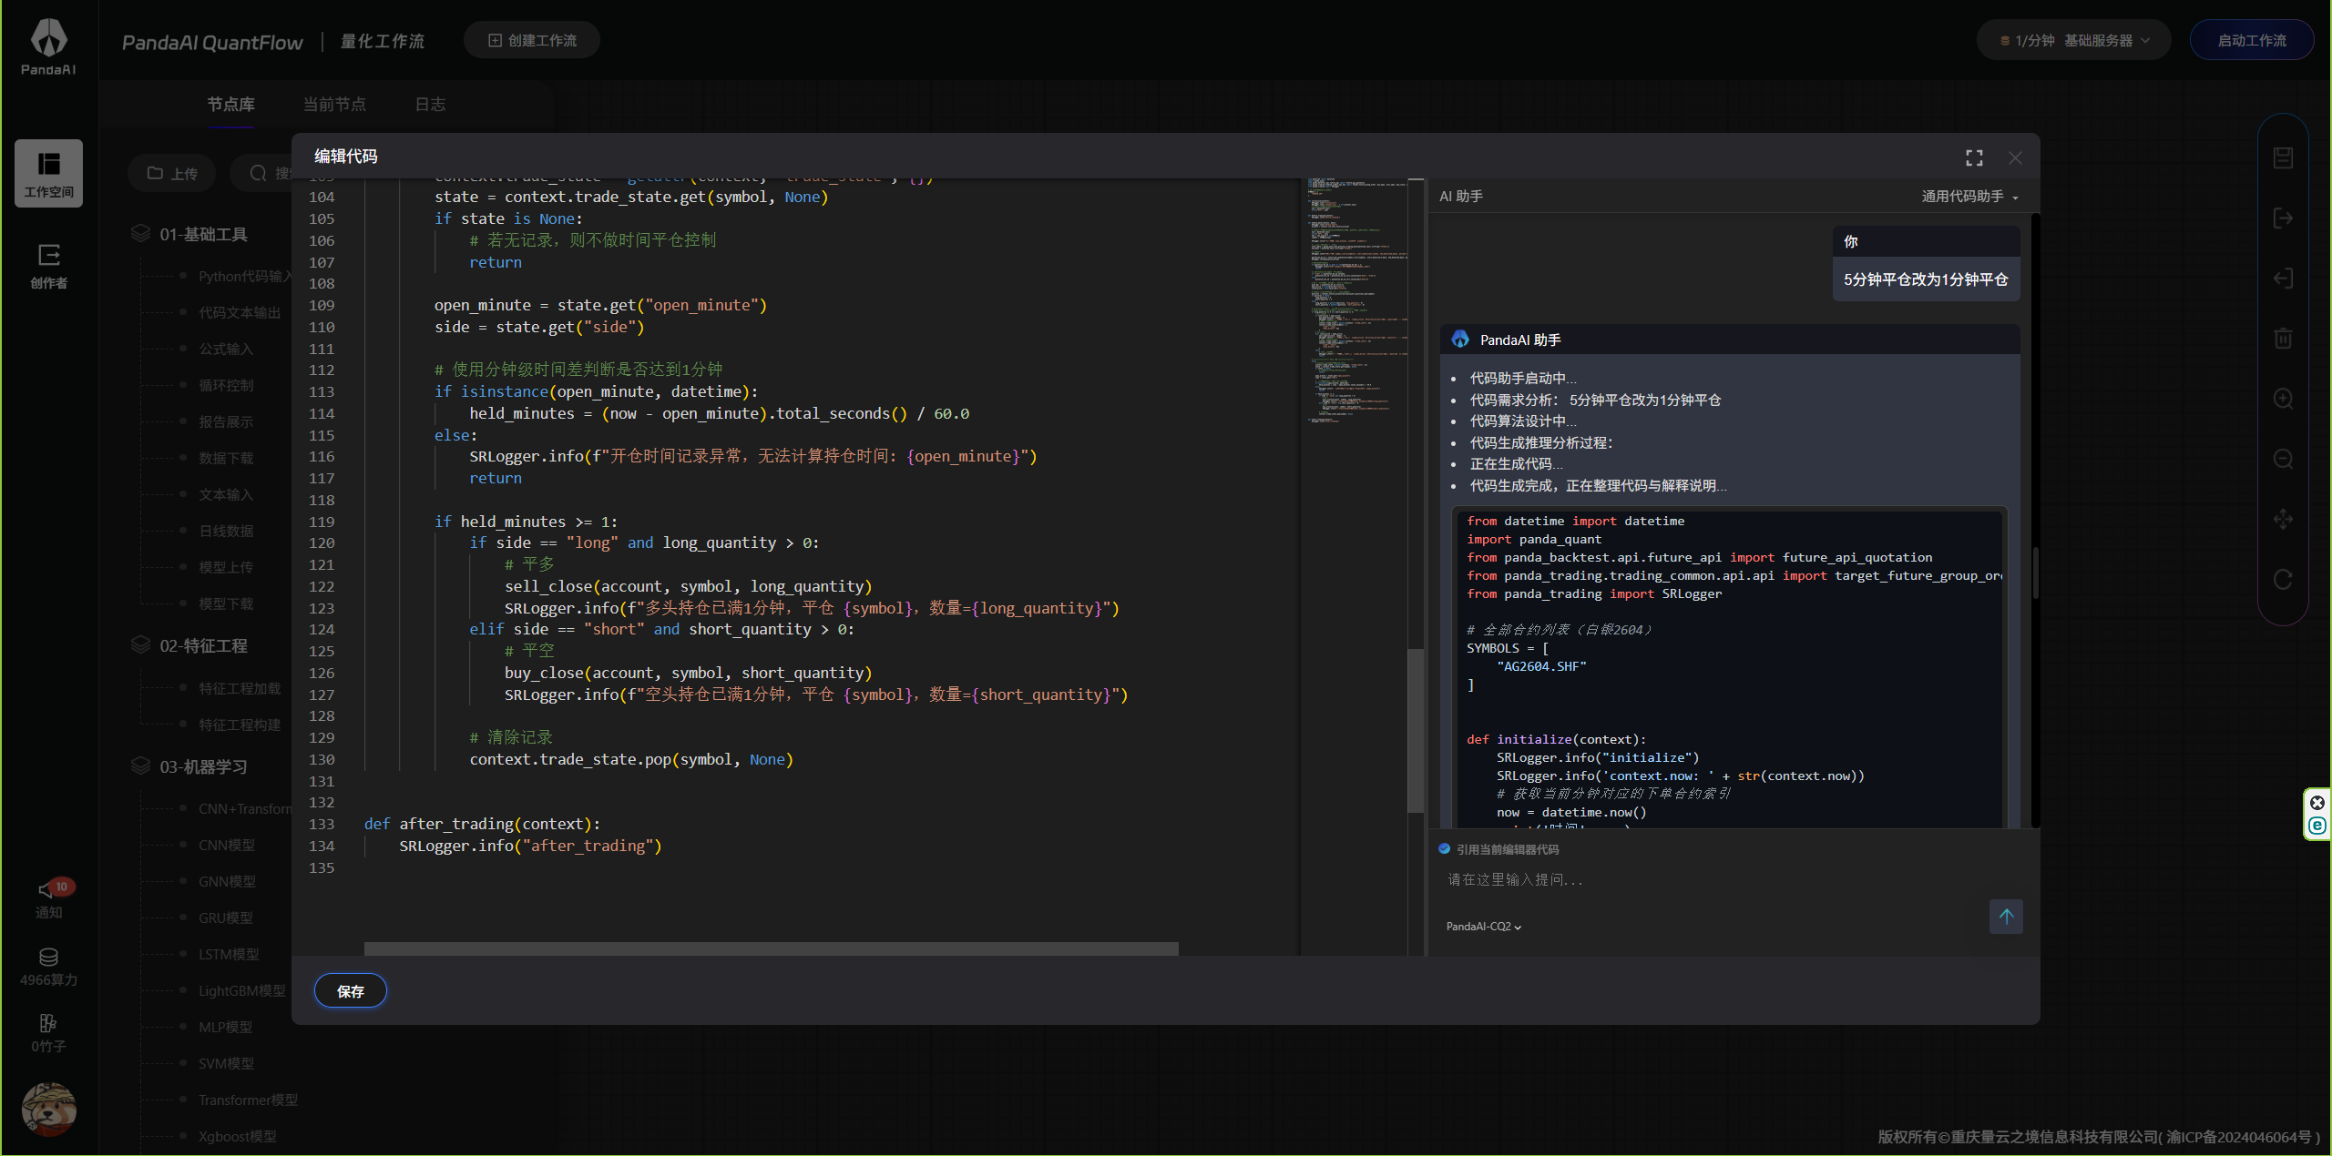Viewport: 2332px width, 1156px height.
Task: Collapse the 01-基础工具 category
Action: (x=203, y=235)
